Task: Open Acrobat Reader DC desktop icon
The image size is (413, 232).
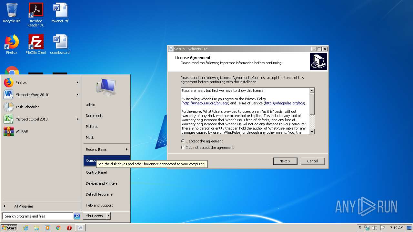Action: 36,15
